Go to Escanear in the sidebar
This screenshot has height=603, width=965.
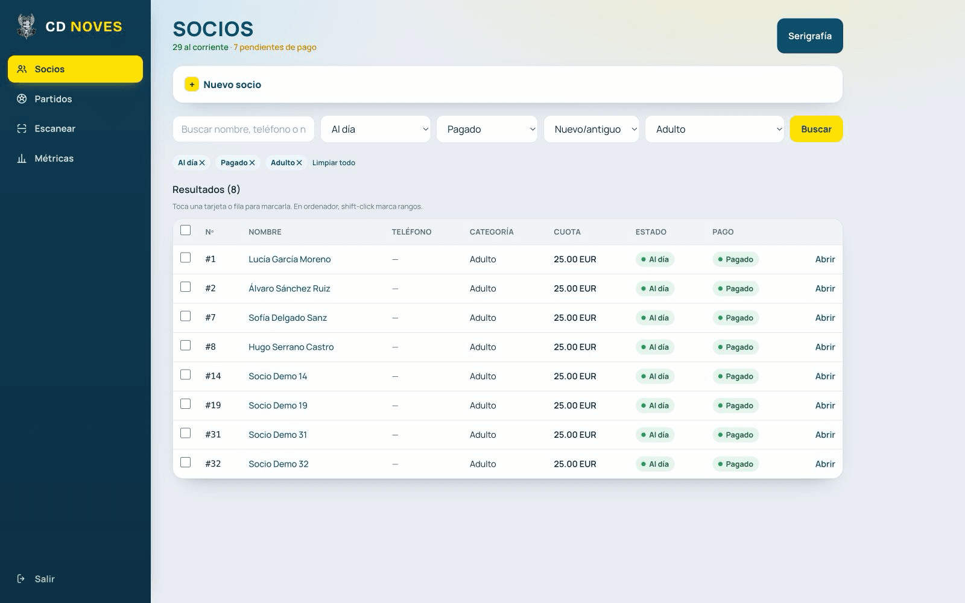pos(75,128)
